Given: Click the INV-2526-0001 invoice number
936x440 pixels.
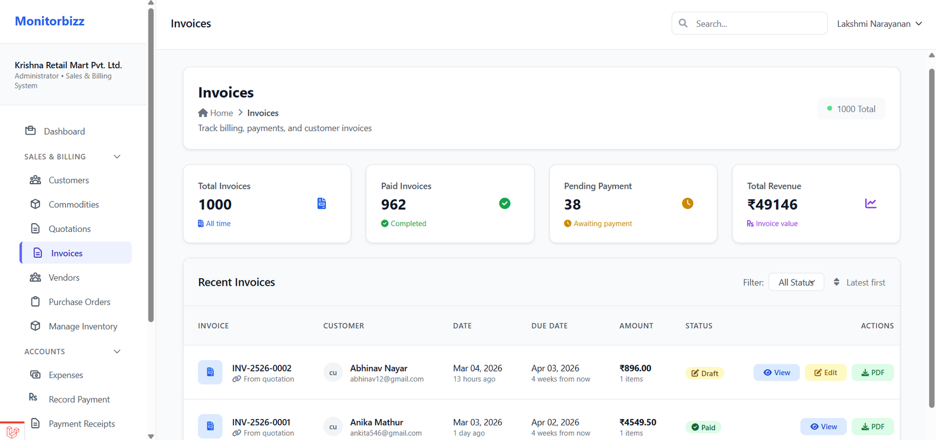Looking at the screenshot, I should tap(261, 422).
